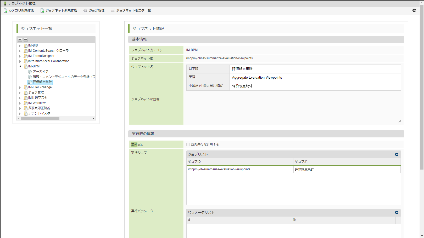Expand the IM-BIS tree node
424x238 pixels.
[20, 46]
